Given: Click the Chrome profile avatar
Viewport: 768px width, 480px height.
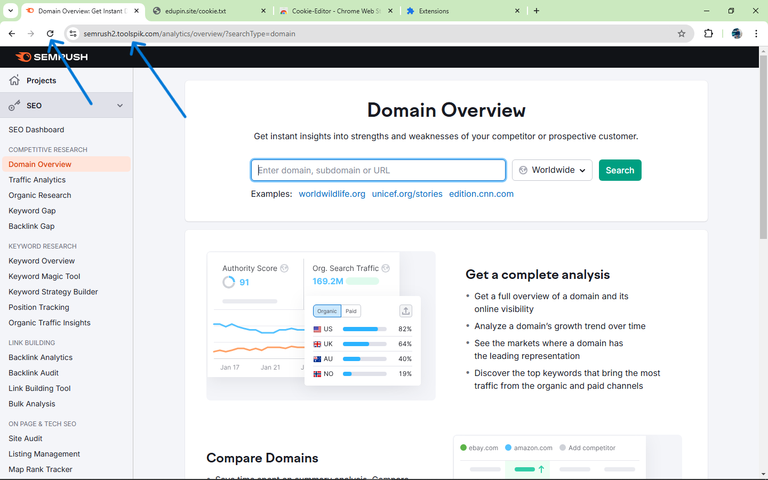Looking at the screenshot, I should click(737, 34).
